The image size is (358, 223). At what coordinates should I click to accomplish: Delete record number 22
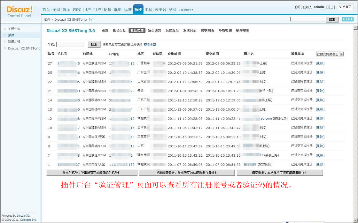coord(320,82)
